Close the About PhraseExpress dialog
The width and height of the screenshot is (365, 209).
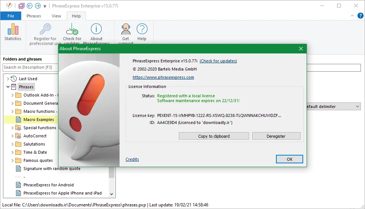tap(301, 49)
